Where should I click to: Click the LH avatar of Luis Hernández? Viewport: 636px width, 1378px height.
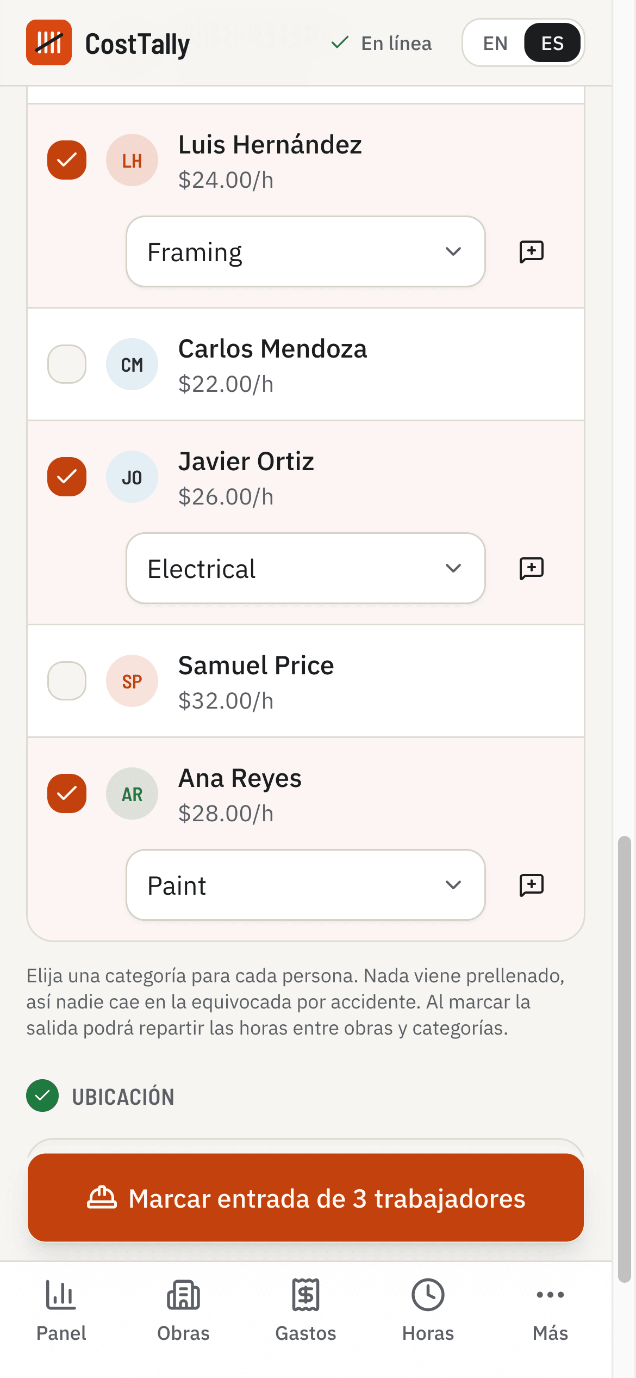tap(132, 160)
